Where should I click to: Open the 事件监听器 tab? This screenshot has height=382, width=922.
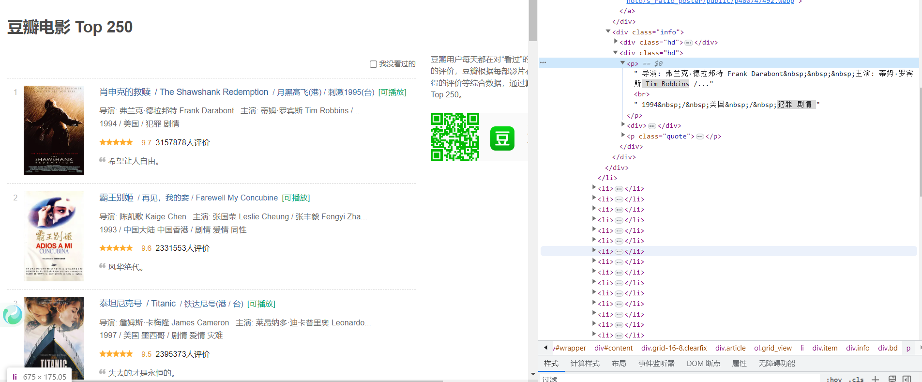pyautogui.click(x=656, y=364)
